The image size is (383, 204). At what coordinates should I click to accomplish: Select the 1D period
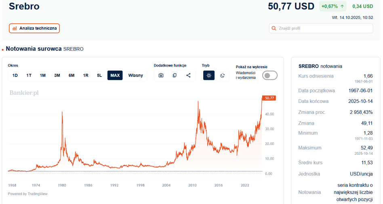coord(15,75)
